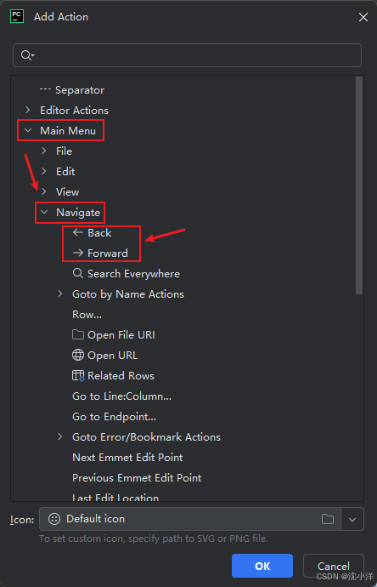This screenshot has width=377, height=587.
Task: Select Go to Line:Column action
Action: pos(121,396)
